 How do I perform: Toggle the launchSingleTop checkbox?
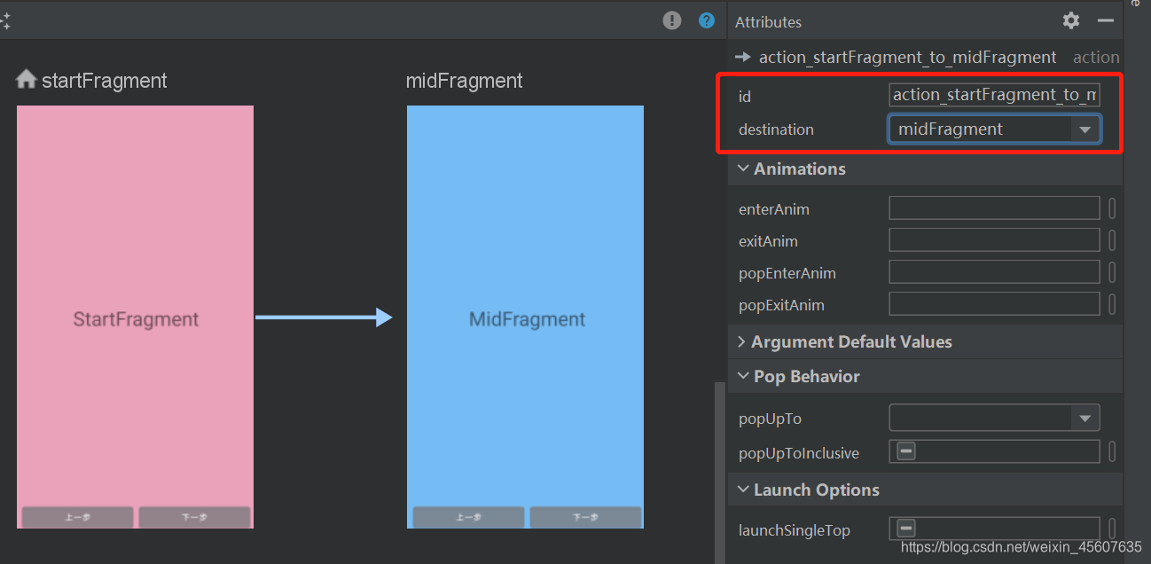[x=906, y=529]
